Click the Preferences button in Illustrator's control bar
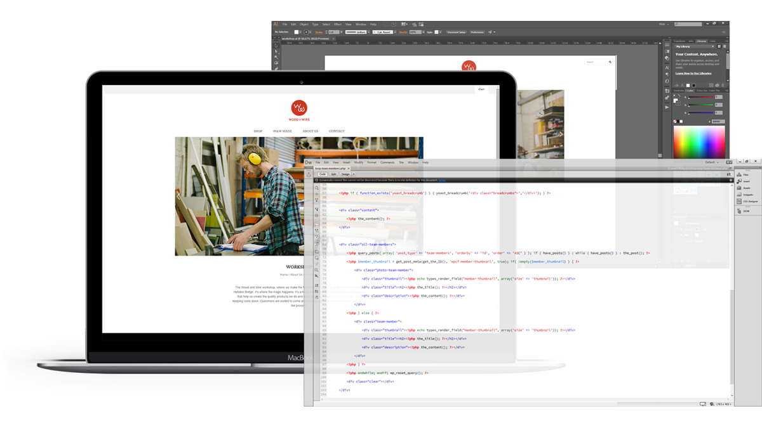The width and height of the screenshot is (762, 428). (477, 32)
